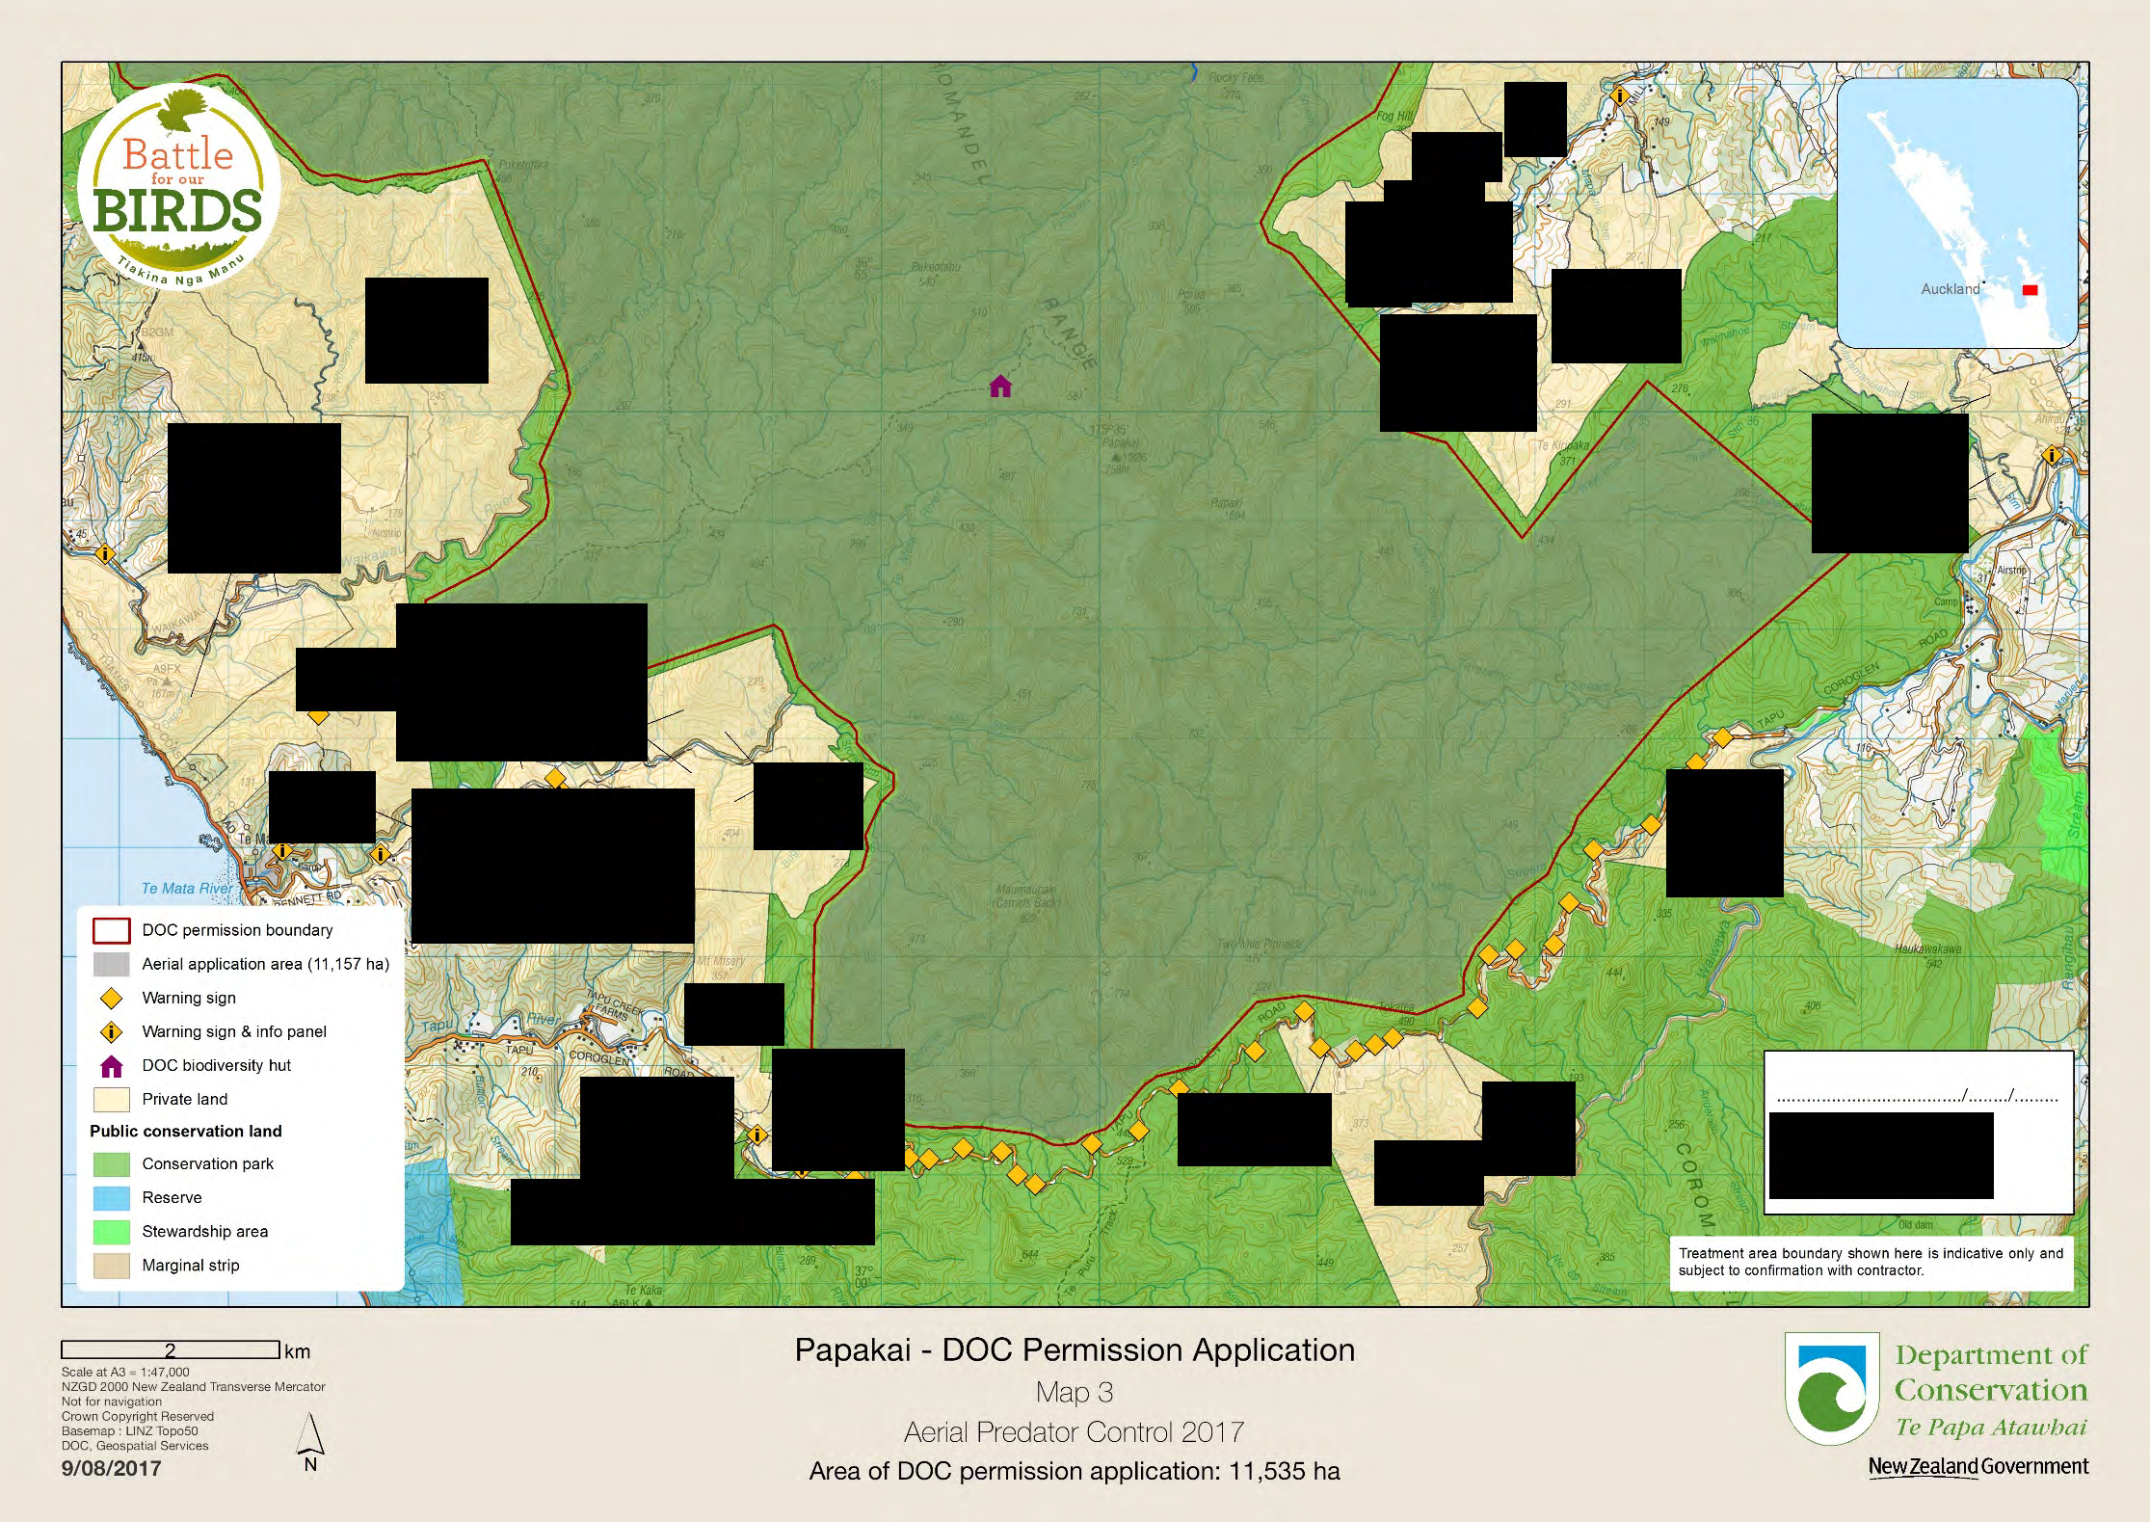Click the Conservation park green swatch

point(112,1164)
